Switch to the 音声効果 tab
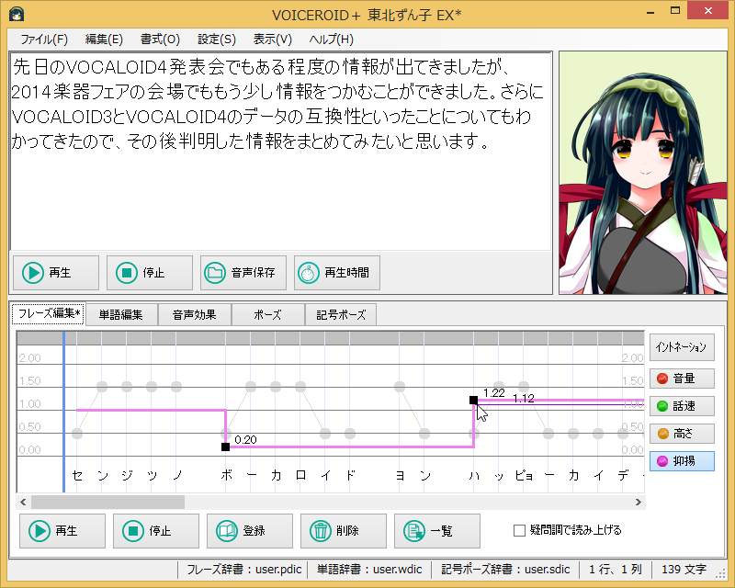The image size is (735, 588). [194, 314]
